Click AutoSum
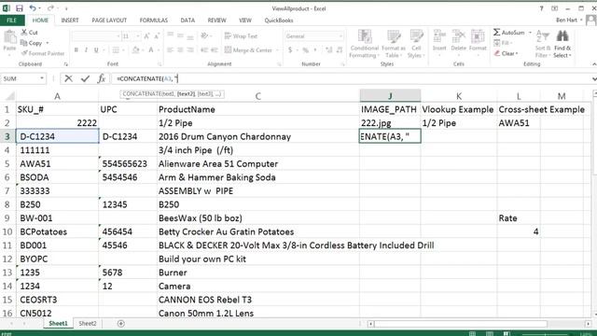597x336 pixels. tap(509, 33)
